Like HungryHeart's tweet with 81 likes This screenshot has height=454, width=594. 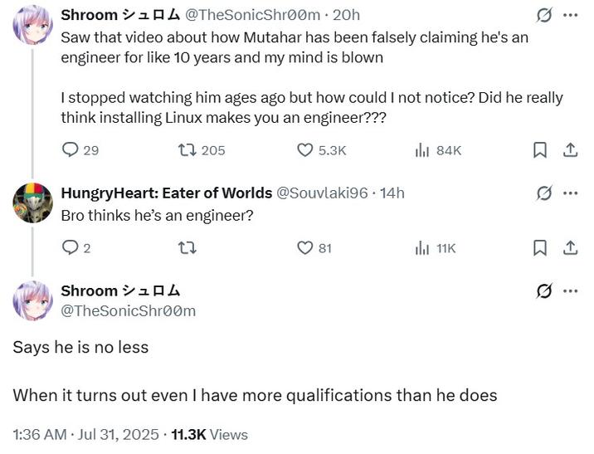(x=305, y=247)
